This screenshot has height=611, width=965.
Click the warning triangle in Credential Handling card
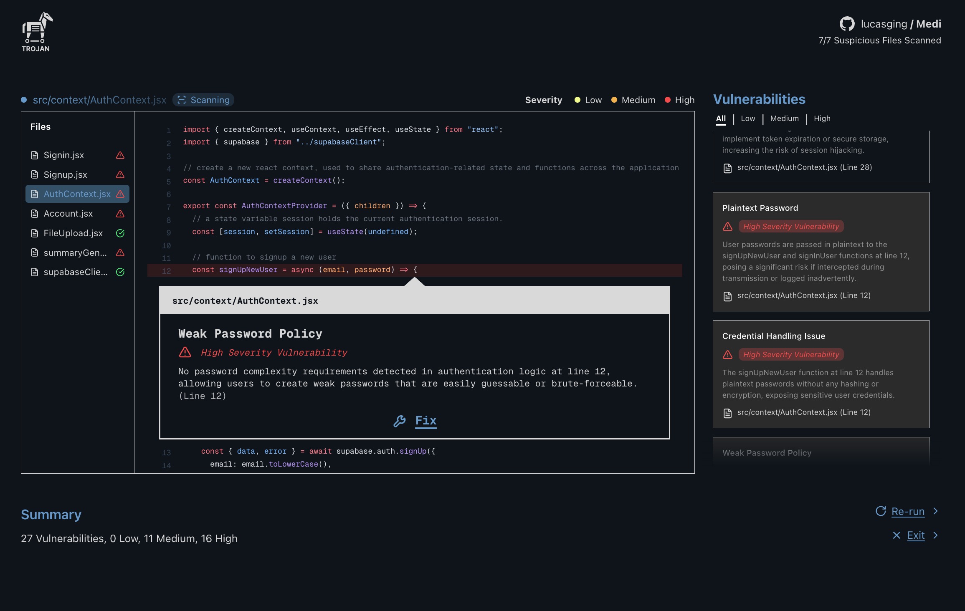point(727,355)
